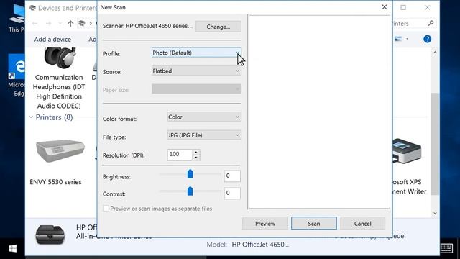Click the HP OfficeJet printer icon in details pane

50,235
